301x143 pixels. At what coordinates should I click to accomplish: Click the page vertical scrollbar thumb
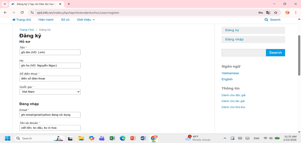tap(299, 55)
